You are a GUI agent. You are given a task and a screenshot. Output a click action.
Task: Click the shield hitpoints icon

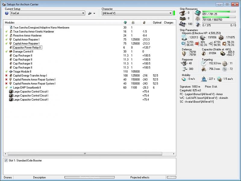click(x=184, y=37)
